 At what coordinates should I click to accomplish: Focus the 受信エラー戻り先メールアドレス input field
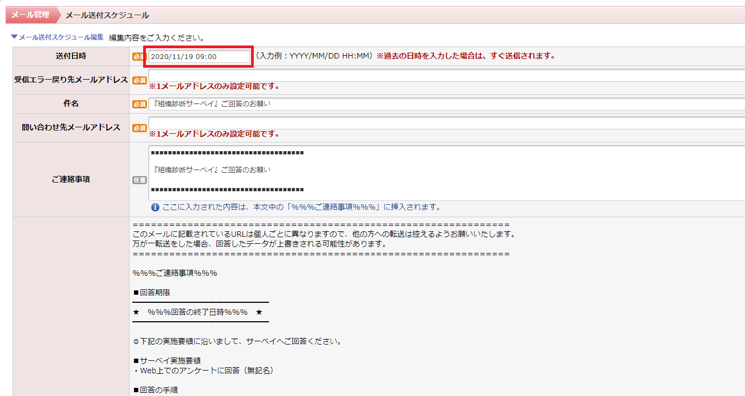[x=445, y=75]
